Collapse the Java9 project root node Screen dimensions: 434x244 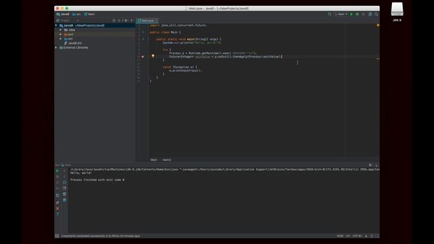pos(56,26)
